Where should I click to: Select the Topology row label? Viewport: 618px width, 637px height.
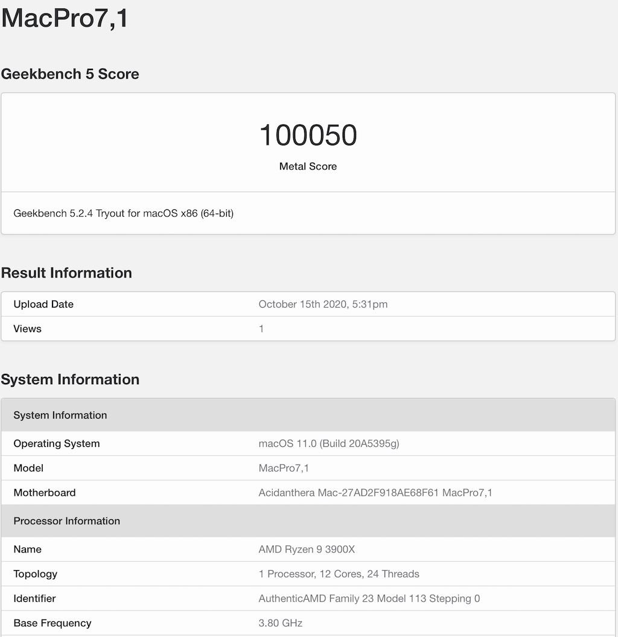coord(36,574)
